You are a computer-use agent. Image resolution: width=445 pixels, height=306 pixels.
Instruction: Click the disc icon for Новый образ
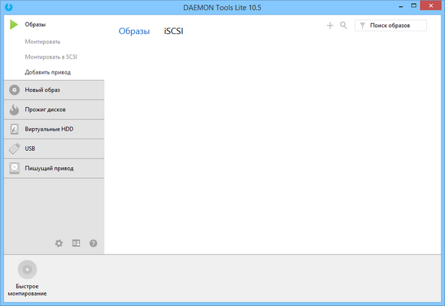point(15,90)
